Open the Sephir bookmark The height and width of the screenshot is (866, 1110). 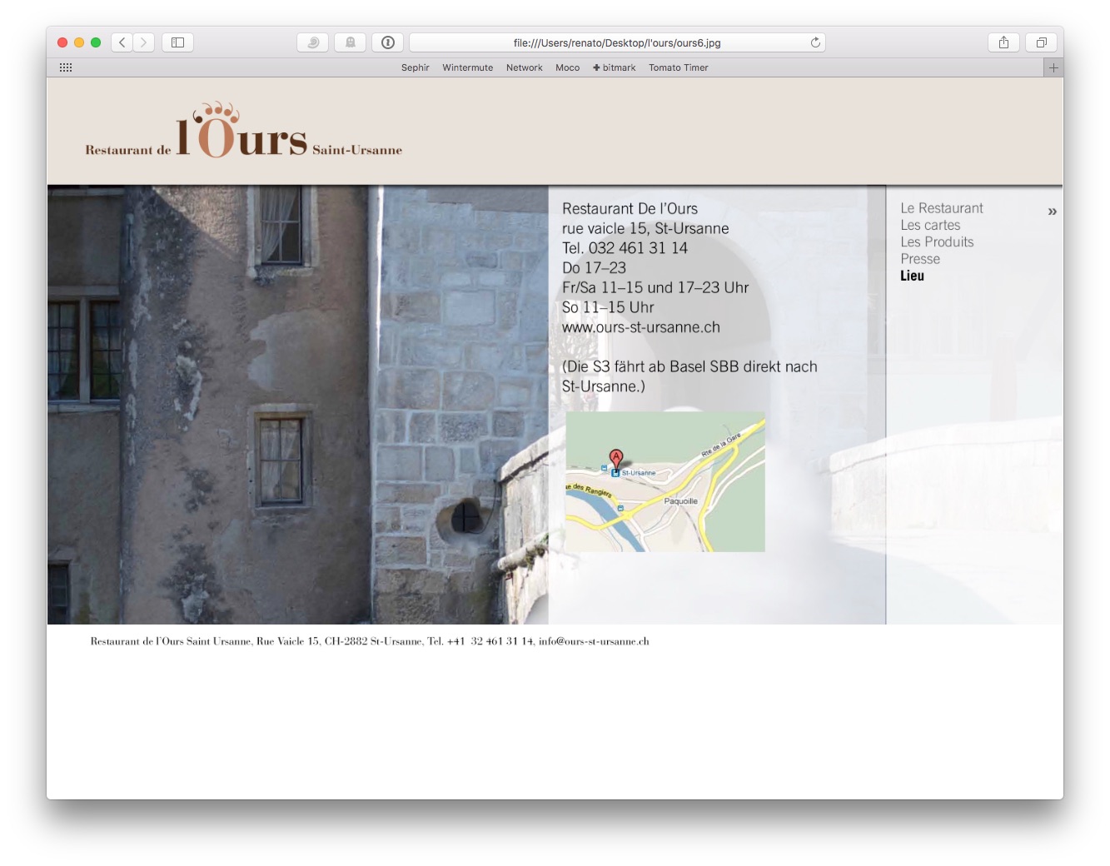415,67
